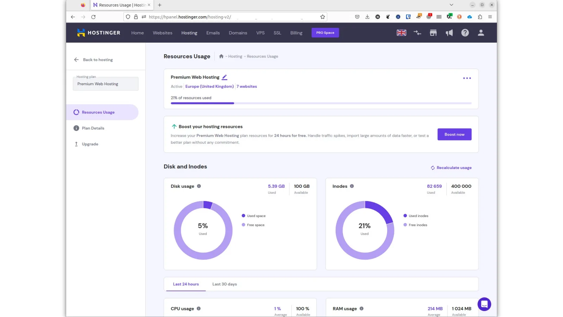Open Billing in top navigation
Image resolution: width=563 pixels, height=317 pixels.
[x=296, y=33]
